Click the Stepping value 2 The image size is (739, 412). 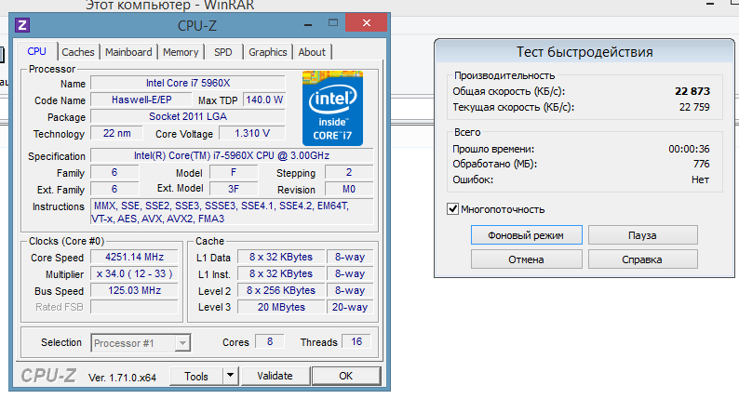pyautogui.click(x=349, y=172)
